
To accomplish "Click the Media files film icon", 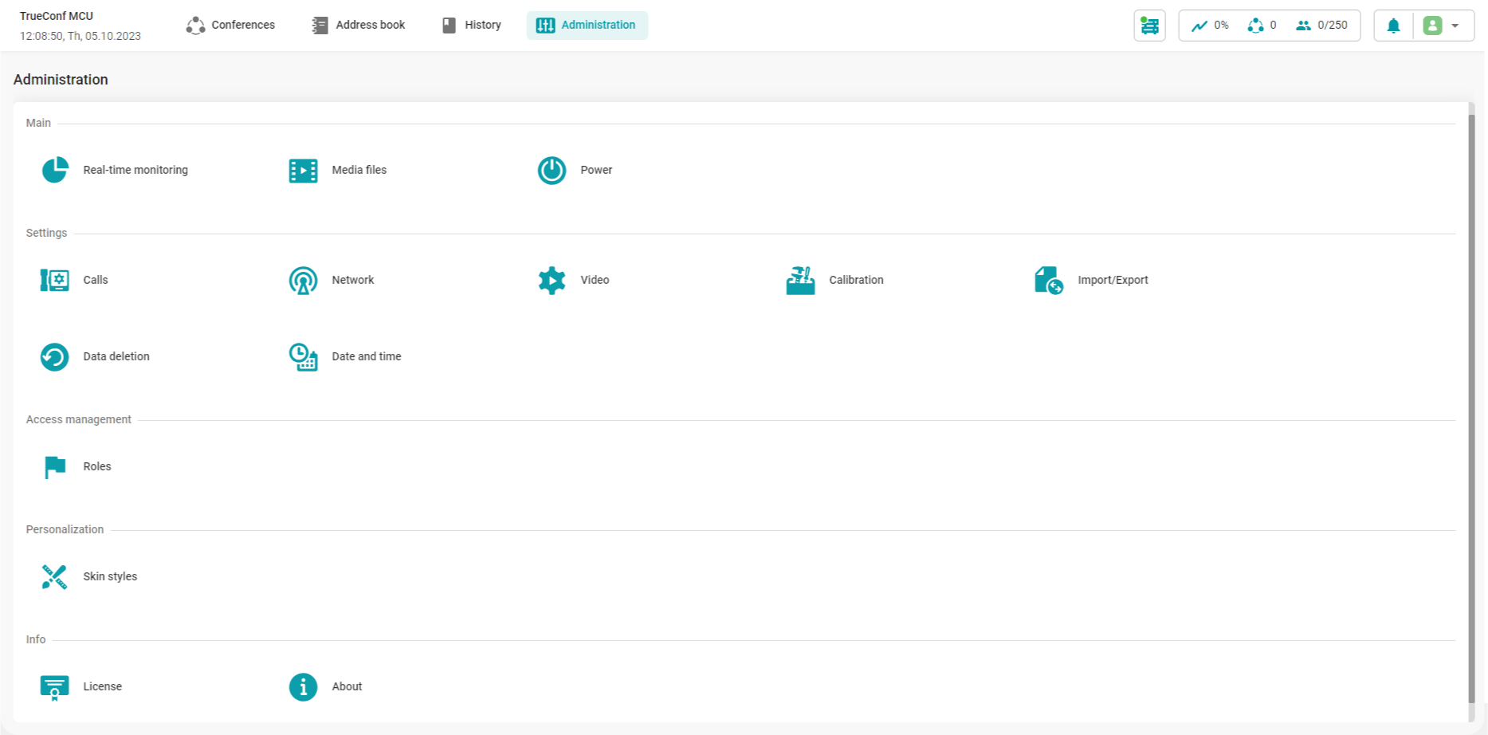I will click(x=303, y=171).
